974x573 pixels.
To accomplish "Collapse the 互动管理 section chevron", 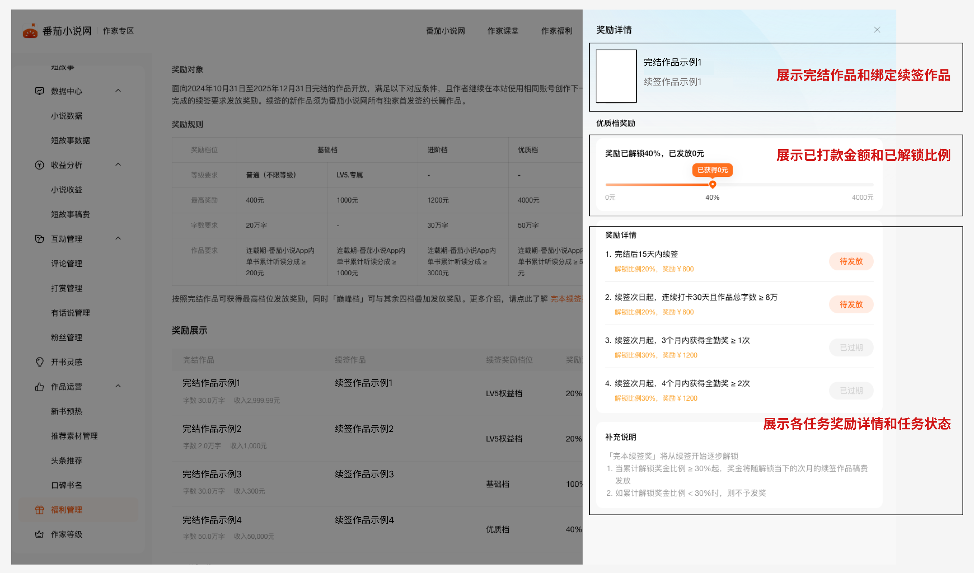I will (118, 238).
